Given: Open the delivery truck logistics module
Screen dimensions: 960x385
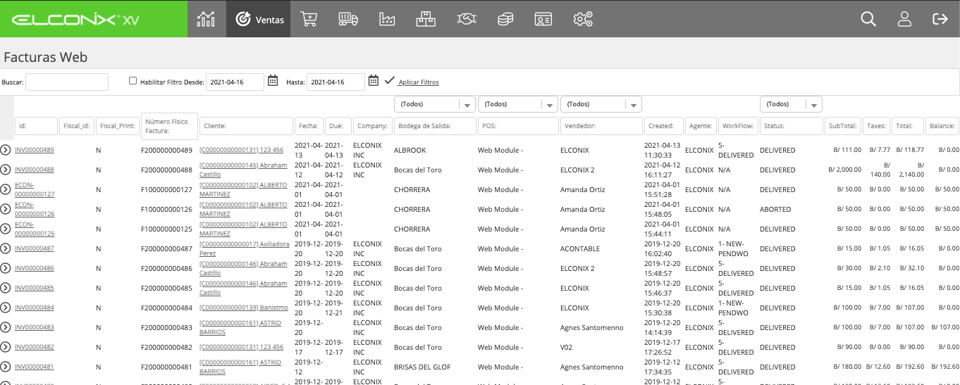Looking at the screenshot, I should 347,19.
